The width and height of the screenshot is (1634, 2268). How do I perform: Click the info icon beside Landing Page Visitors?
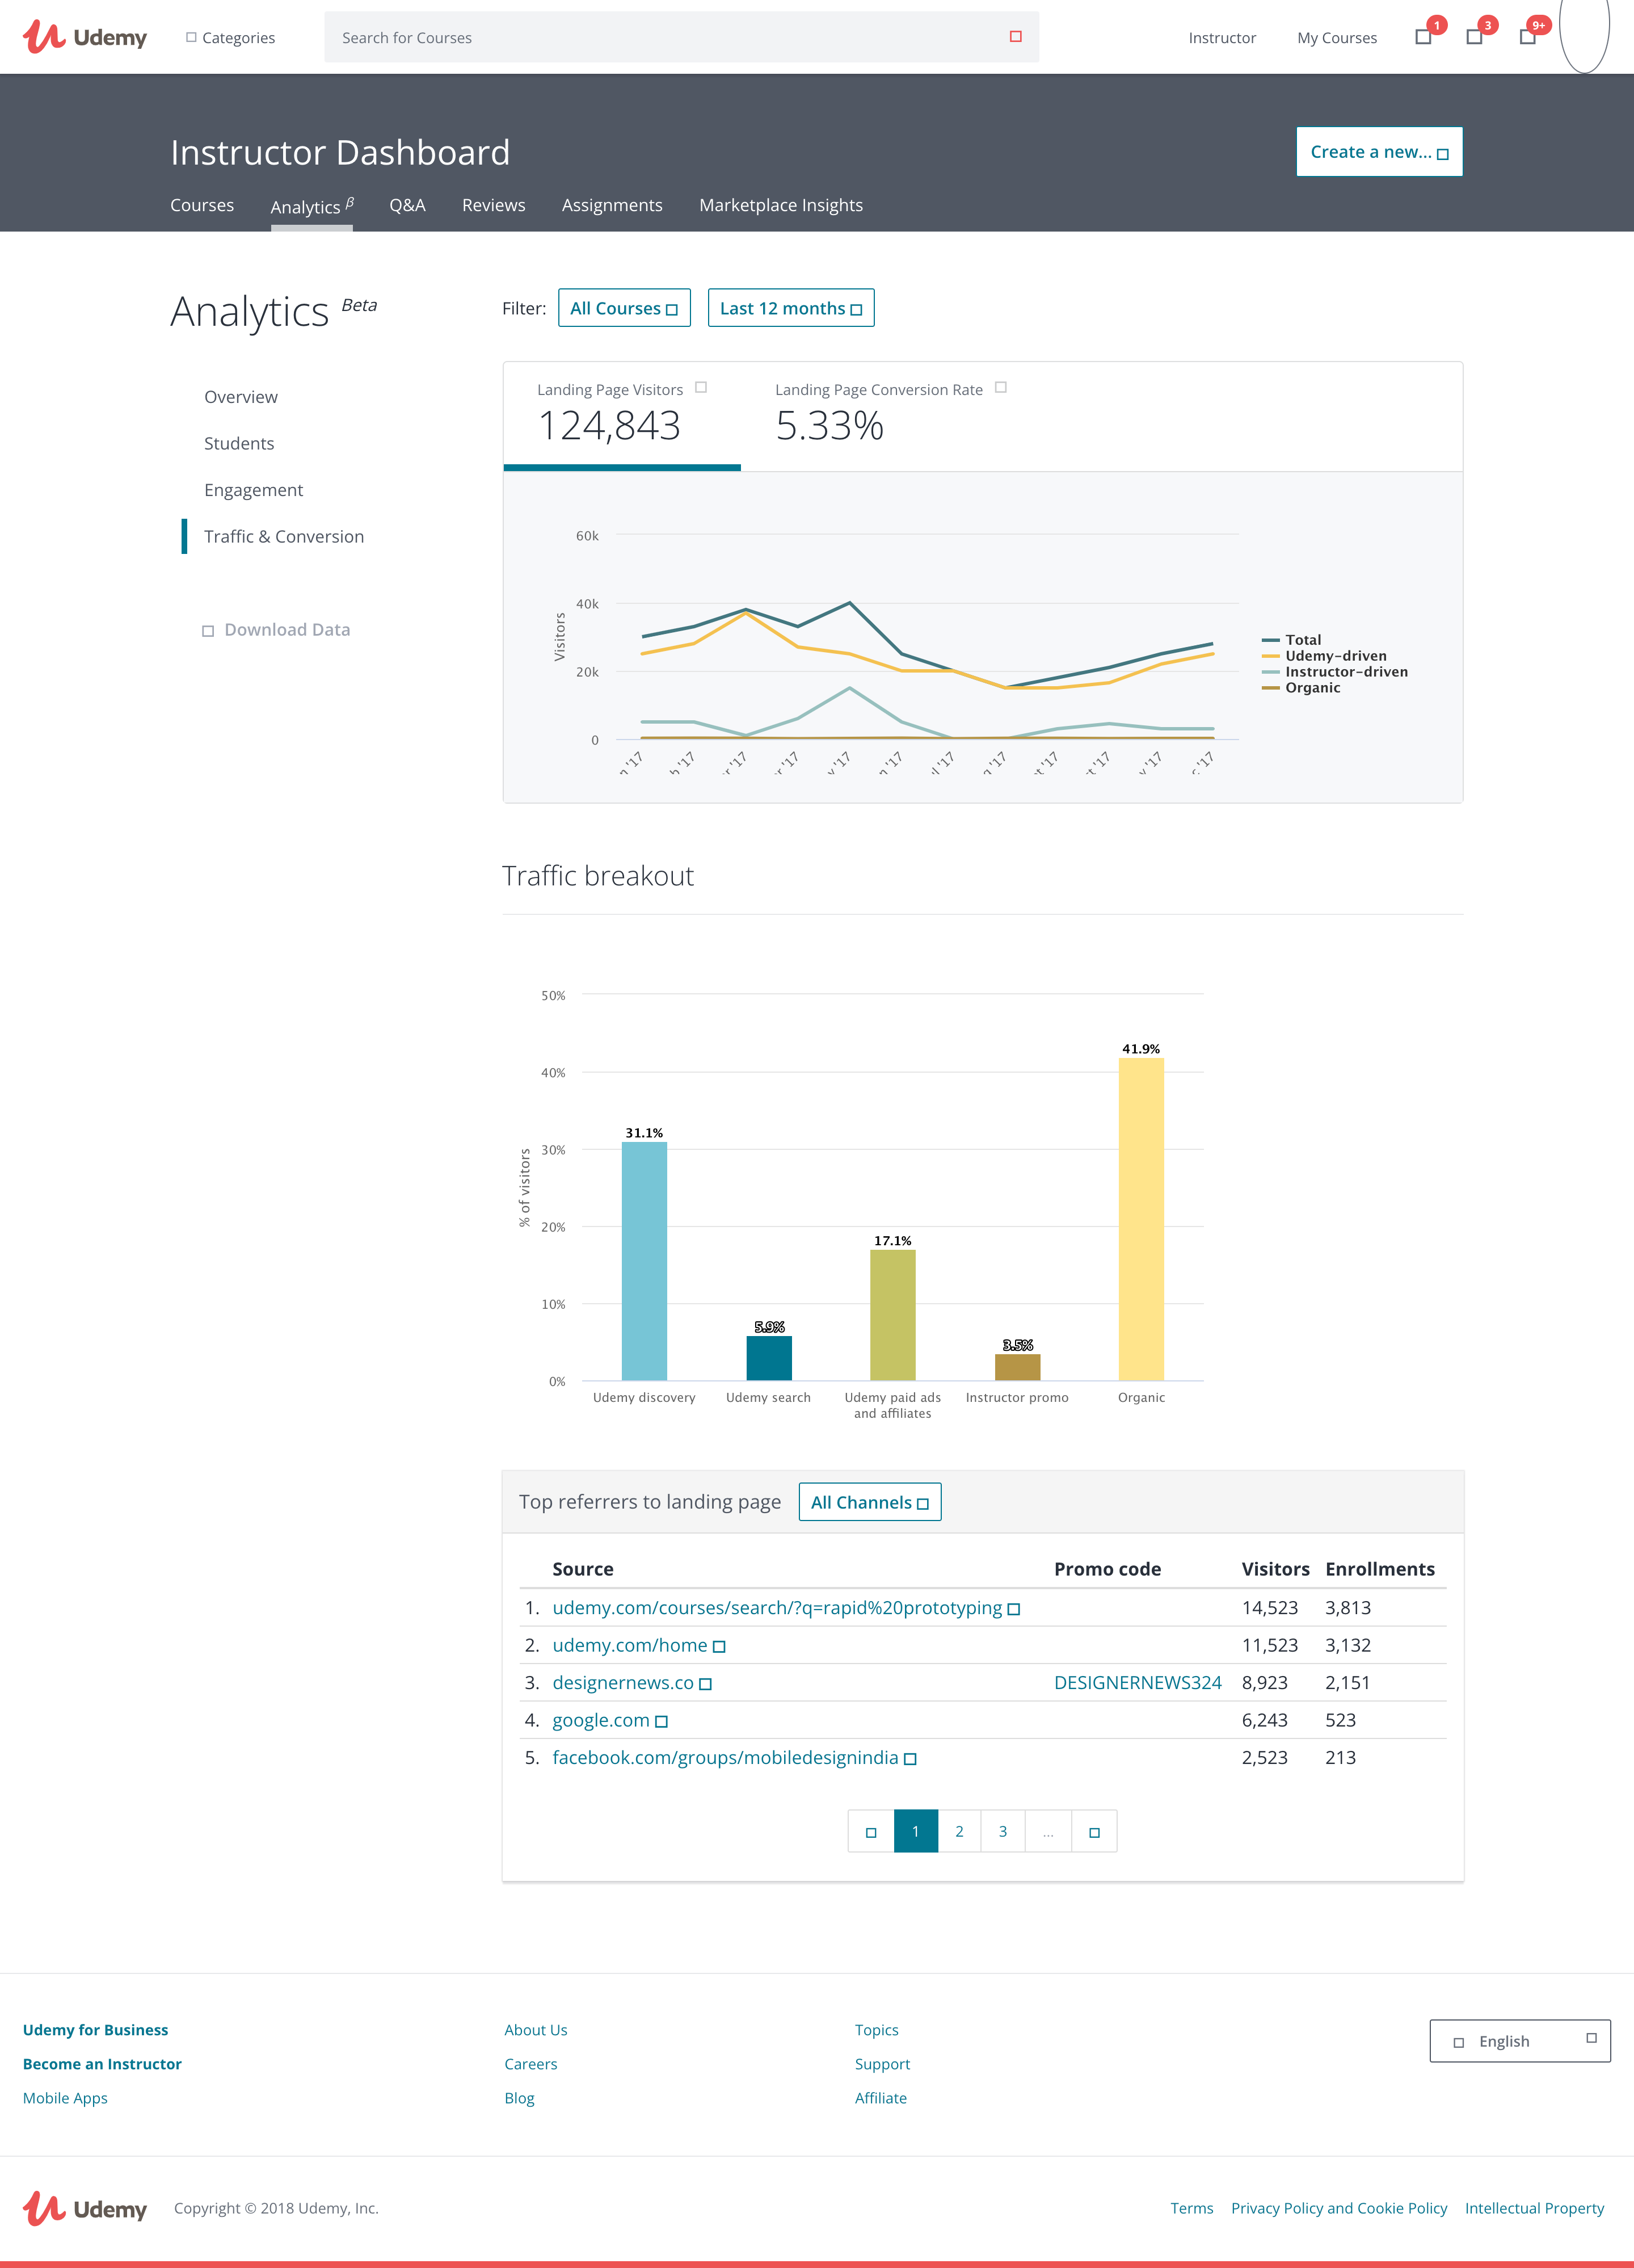tap(701, 388)
